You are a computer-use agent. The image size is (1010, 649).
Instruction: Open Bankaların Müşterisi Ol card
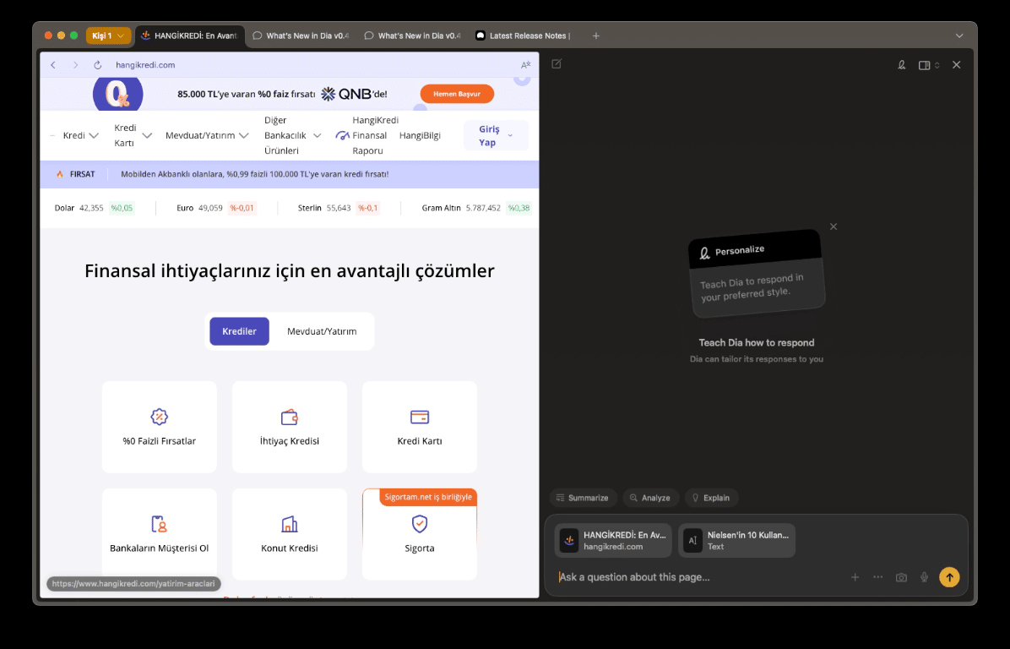pos(159,534)
